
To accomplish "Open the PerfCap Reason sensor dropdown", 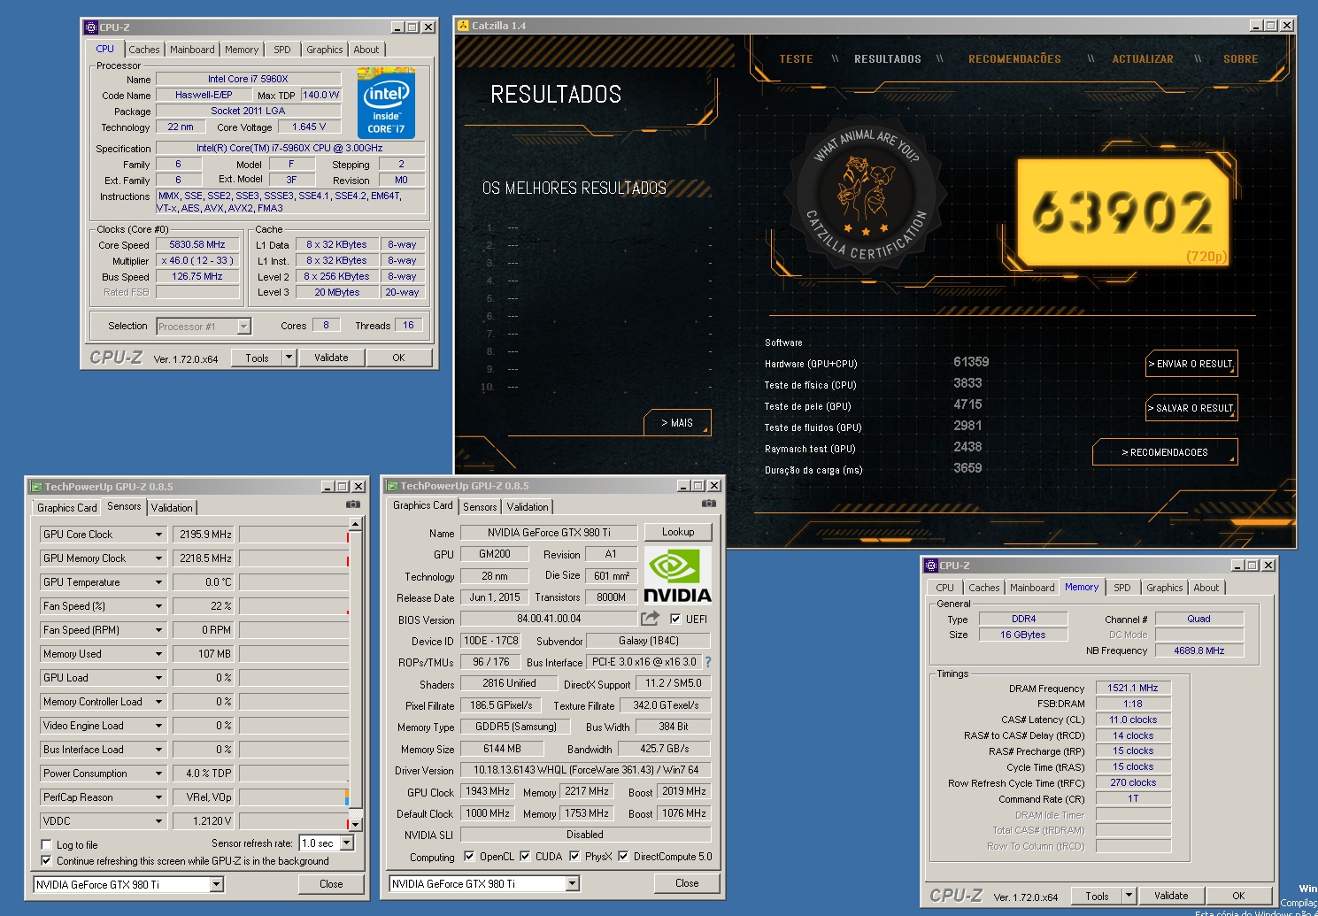I will (158, 797).
